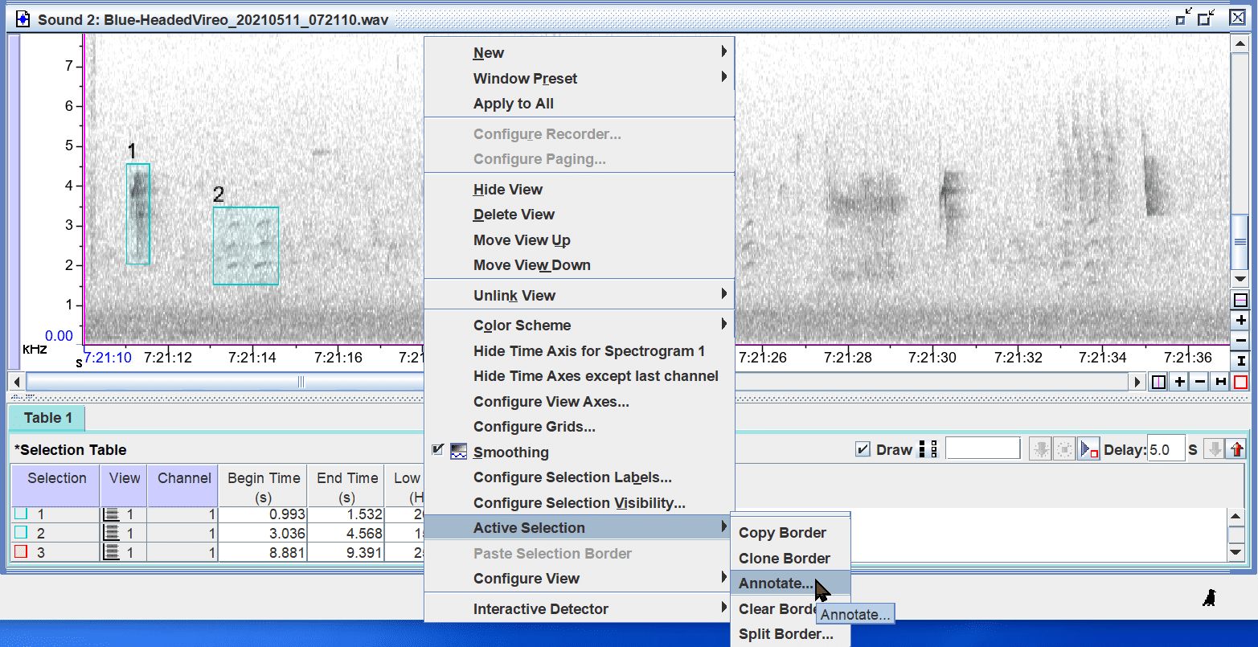This screenshot has height=647, width=1258.
Task: Click the spectrogram scrollbar down arrow
Action: click(x=1240, y=279)
